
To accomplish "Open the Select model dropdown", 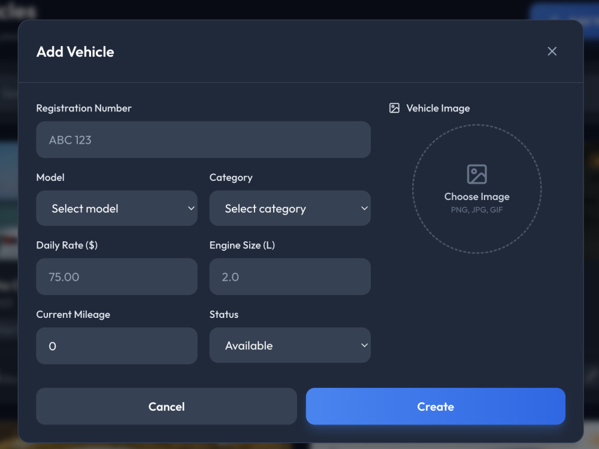I will click(x=117, y=208).
